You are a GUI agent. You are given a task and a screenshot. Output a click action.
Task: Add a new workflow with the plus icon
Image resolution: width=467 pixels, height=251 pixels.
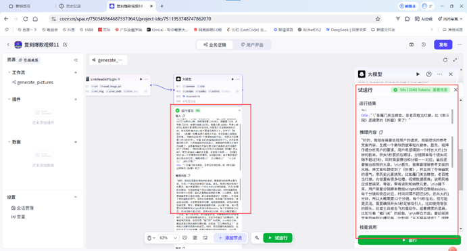76,72
